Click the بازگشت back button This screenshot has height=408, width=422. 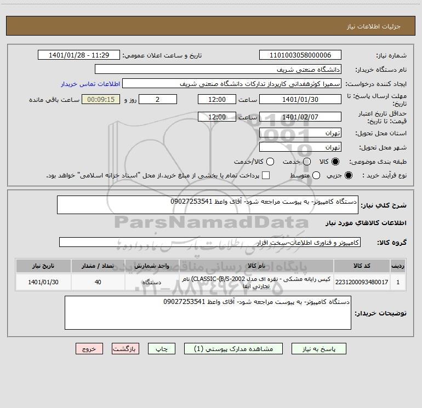tap(126, 349)
